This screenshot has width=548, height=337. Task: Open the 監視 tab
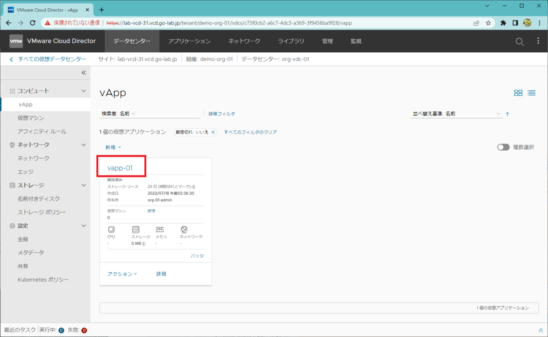click(x=356, y=41)
